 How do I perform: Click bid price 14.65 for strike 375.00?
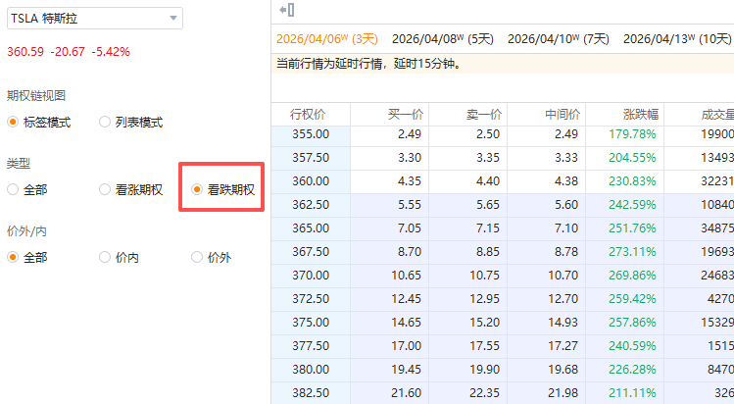tap(407, 323)
